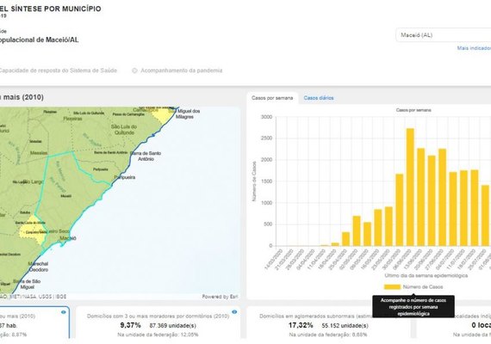Click Na unidade da federação: 12,05% text
The width and height of the screenshot is (491, 344).
click(158, 335)
